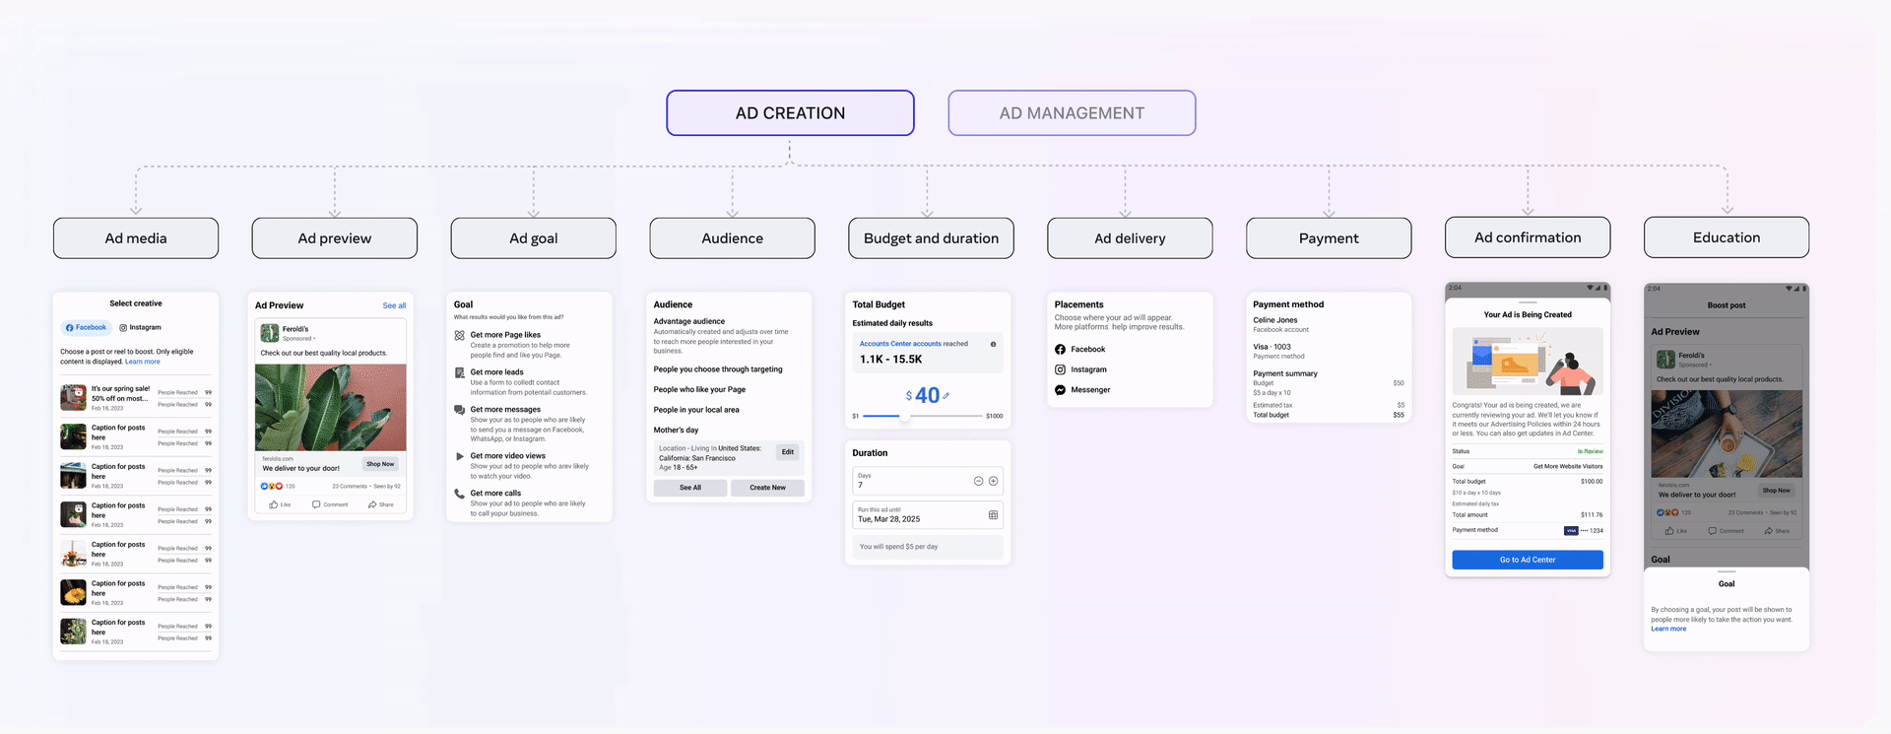The height and width of the screenshot is (734, 1891).
Task: Click the Facebook logo in Placements
Action: tap(1061, 350)
